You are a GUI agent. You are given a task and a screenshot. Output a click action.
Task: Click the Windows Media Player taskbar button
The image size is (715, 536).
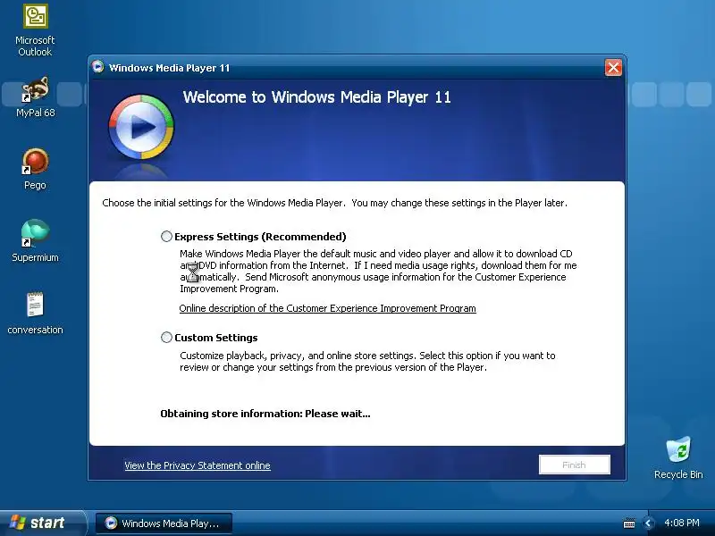coord(164,523)
